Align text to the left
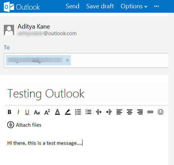This screenshot has height=165, width=174. (x=119, y=112)
